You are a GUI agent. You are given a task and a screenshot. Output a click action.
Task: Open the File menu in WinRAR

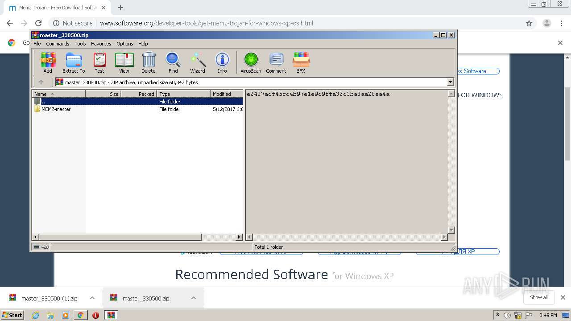37,44
